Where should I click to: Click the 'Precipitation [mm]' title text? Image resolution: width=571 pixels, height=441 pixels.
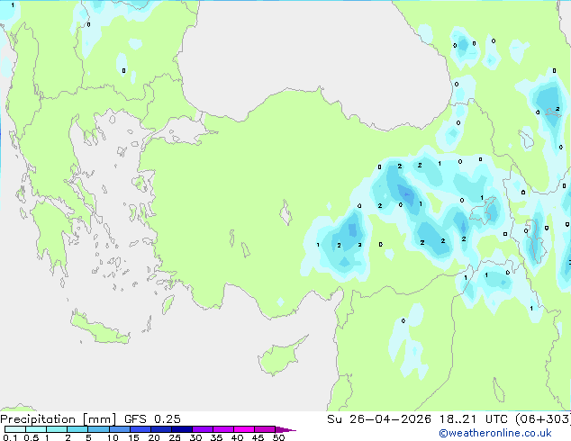(x=59, y=419)
